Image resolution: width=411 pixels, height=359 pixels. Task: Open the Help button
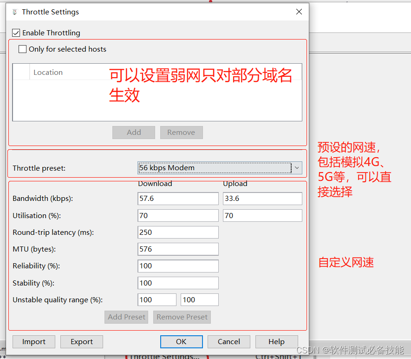pyautogui.click(x=276, y=342)
